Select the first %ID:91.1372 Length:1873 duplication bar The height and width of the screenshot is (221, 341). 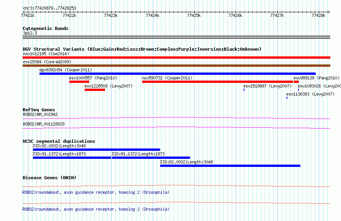tap(72, 158)
